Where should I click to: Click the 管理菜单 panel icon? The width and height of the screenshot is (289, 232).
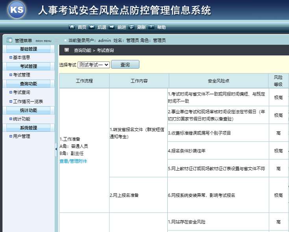(9, 40)
